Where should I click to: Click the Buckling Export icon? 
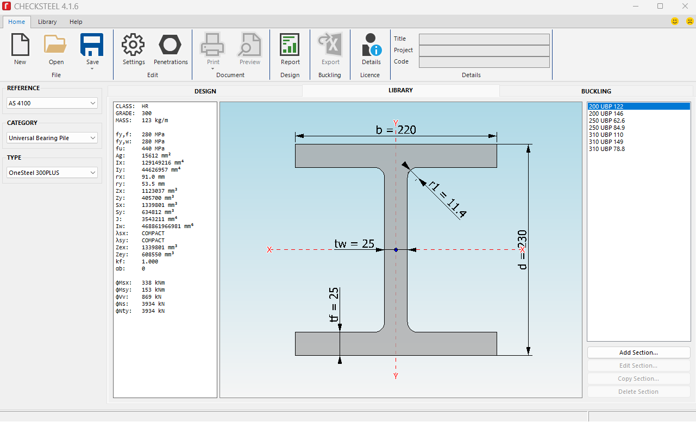330,45
